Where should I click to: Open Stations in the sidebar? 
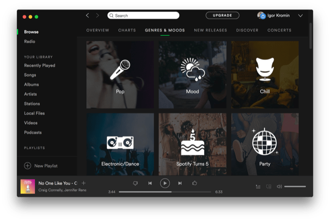click(32, 104)
